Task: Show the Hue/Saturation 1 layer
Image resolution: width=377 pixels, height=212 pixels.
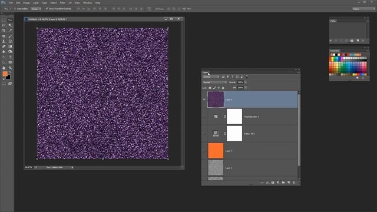Action: 204,117
